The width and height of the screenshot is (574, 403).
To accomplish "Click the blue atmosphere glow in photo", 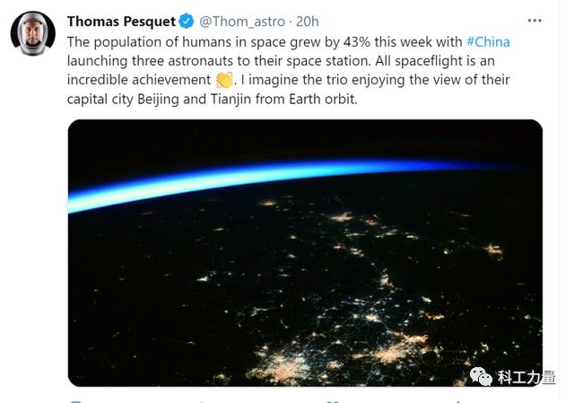I will coord(269,172).
